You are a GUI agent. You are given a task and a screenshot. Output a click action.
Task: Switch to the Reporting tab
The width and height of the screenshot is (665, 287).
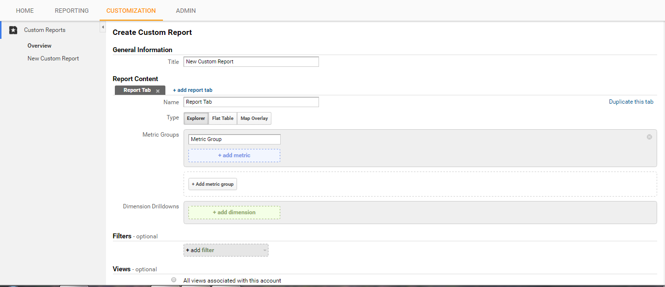pos(72,10)
